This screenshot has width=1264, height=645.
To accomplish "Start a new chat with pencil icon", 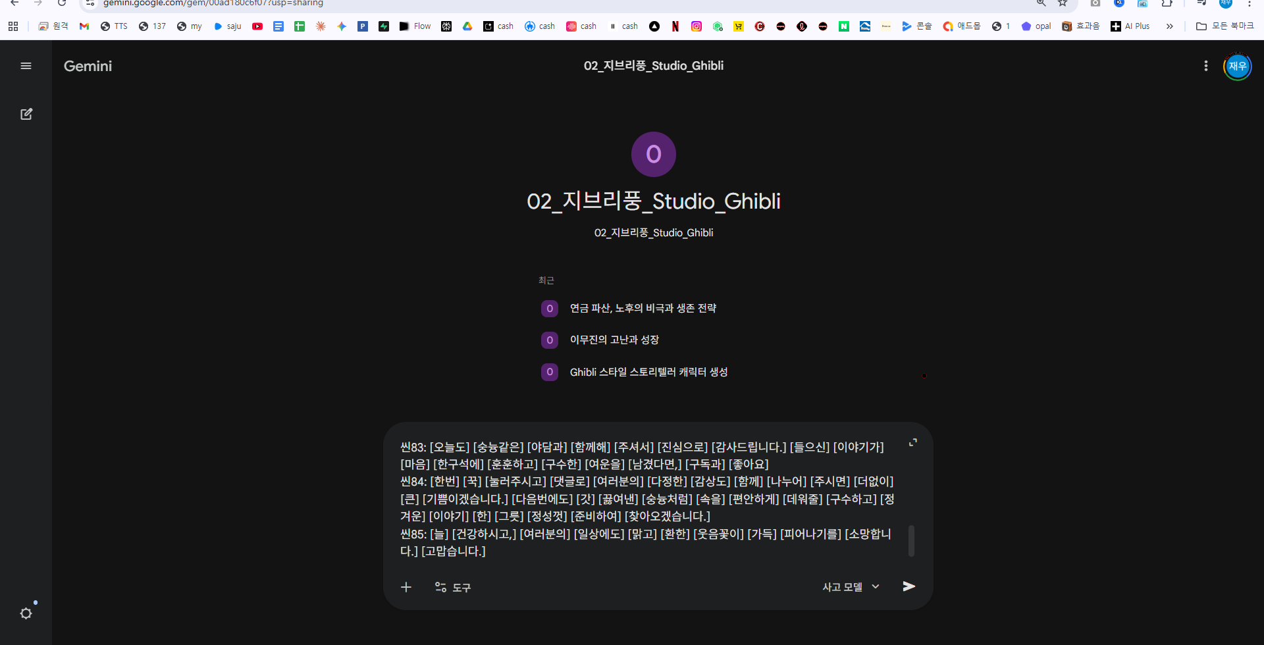I will (x=26, y=114).
